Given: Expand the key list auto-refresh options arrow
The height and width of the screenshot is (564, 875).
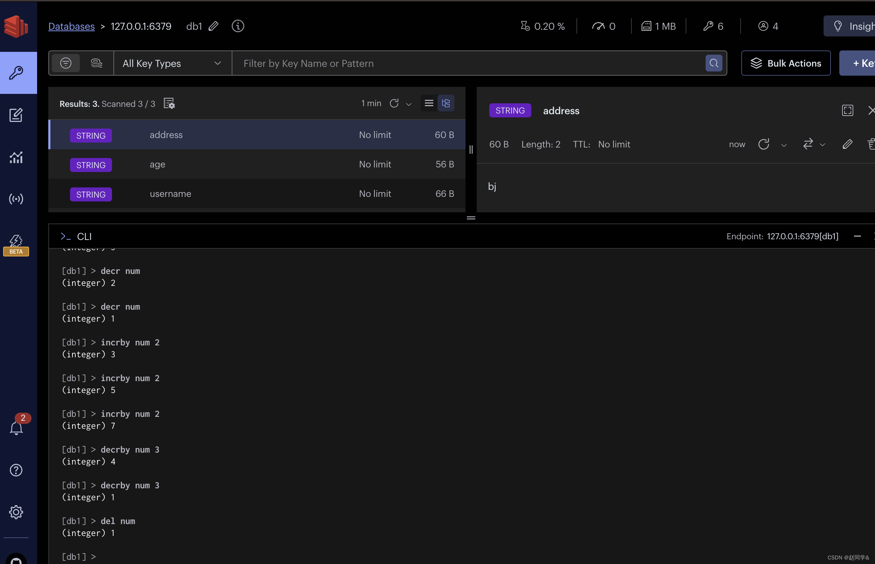Looking at the screenshot, I should (409, 104).
